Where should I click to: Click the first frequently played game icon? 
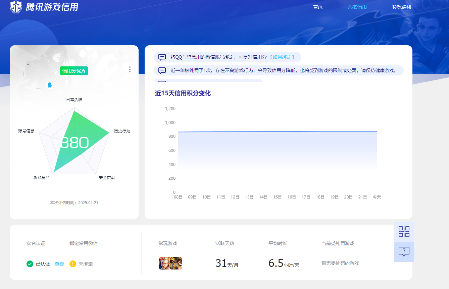164,263
